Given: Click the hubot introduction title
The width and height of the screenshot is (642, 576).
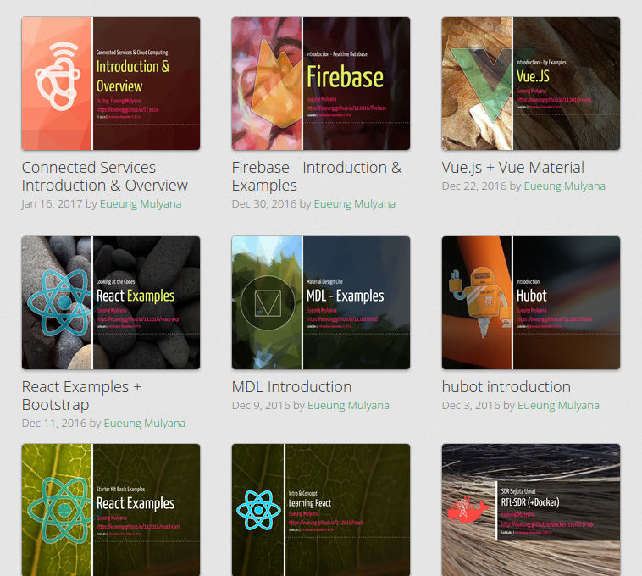Looking at the screenshot, I should click(506, 387).
